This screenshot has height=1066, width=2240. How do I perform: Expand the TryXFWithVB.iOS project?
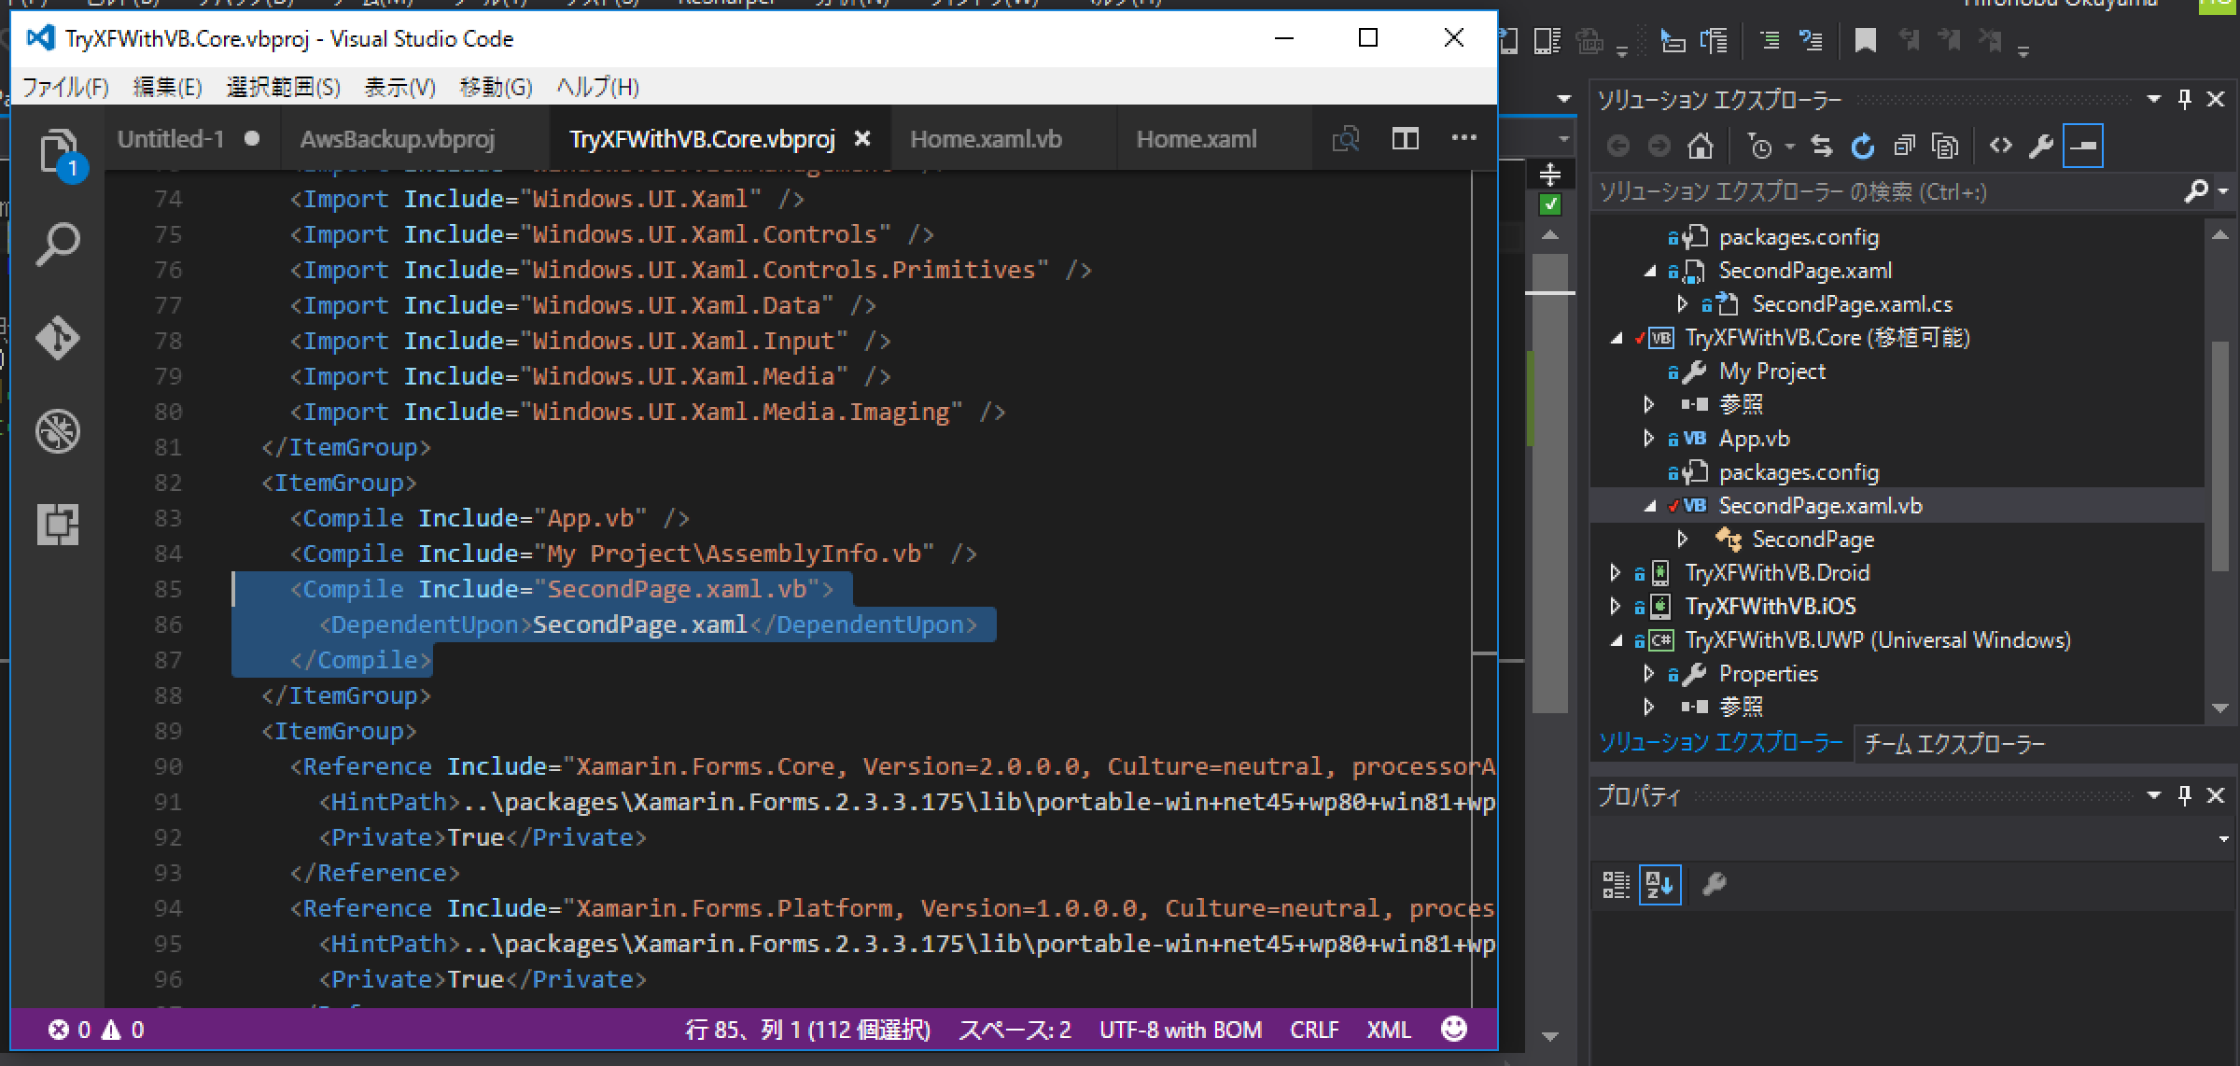pos(1616,607)
